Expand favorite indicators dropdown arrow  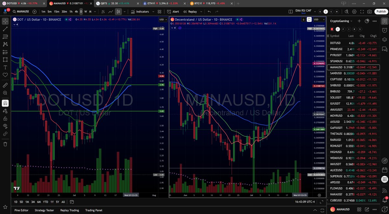pos(153,12)
